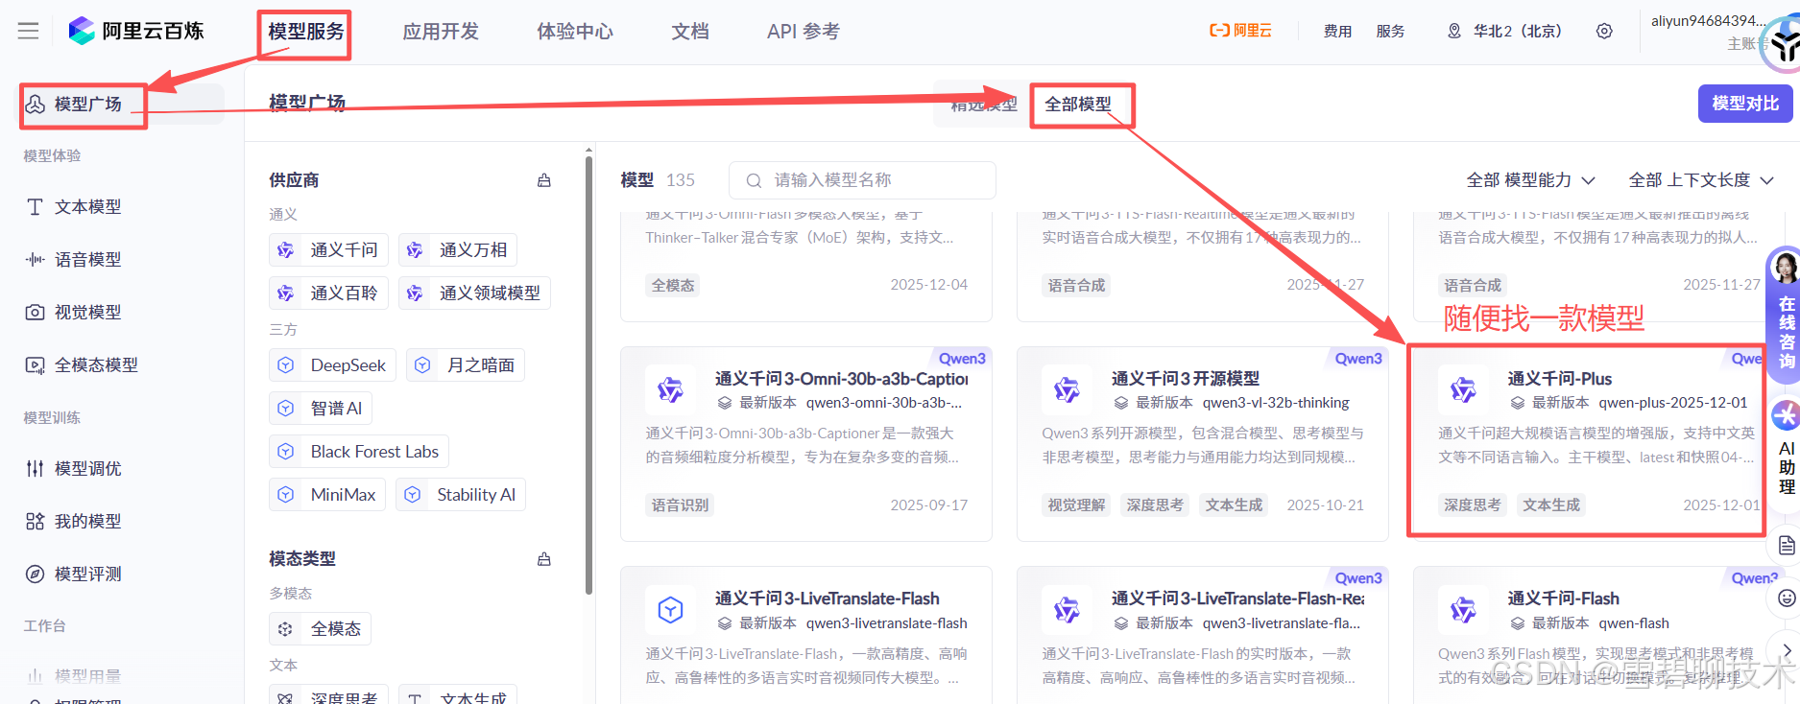Click 通义千问3-LiveTranslate-Flash hexagon logo icon
Viewport: 1800px width, 704px height.
click(670, 610)
